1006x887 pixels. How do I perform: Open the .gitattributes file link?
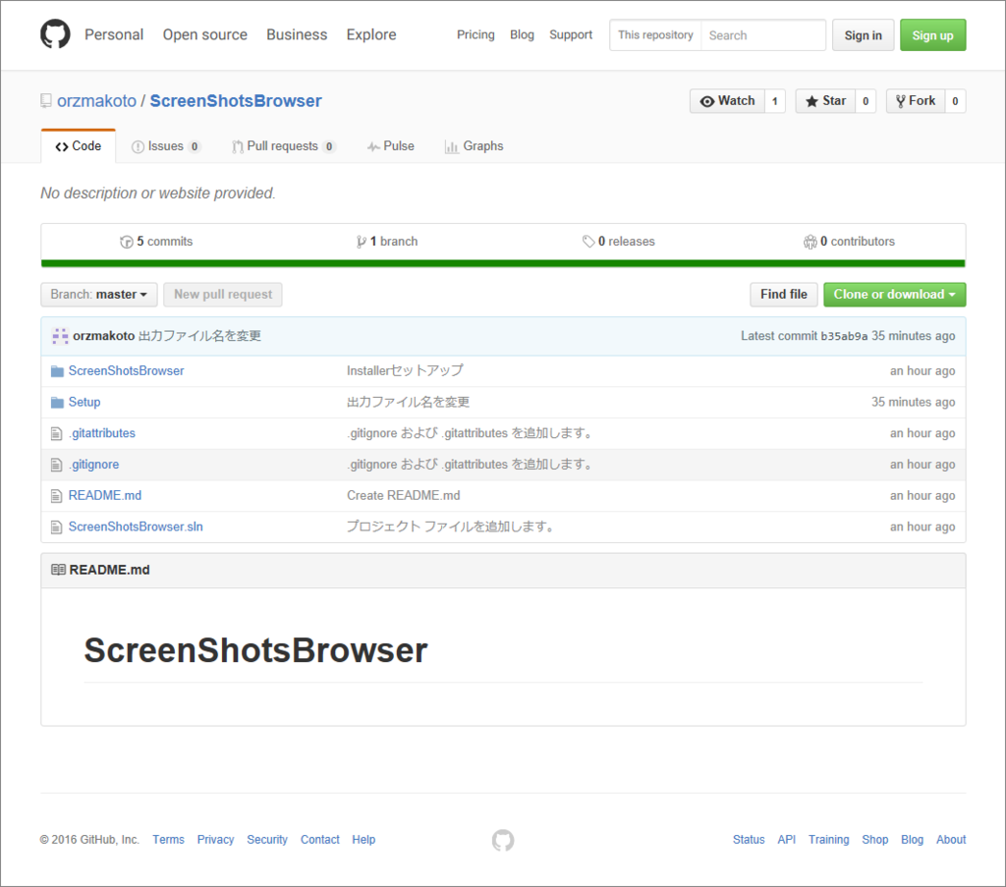(102, 433)
